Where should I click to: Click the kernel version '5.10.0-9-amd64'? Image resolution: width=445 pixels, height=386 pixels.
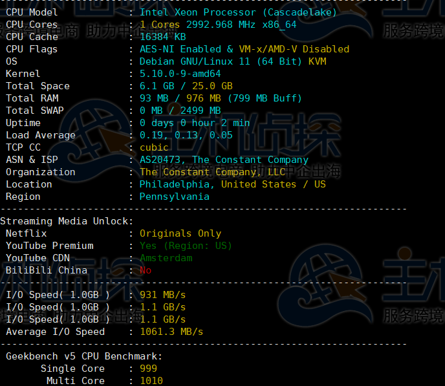pos(180,74)
